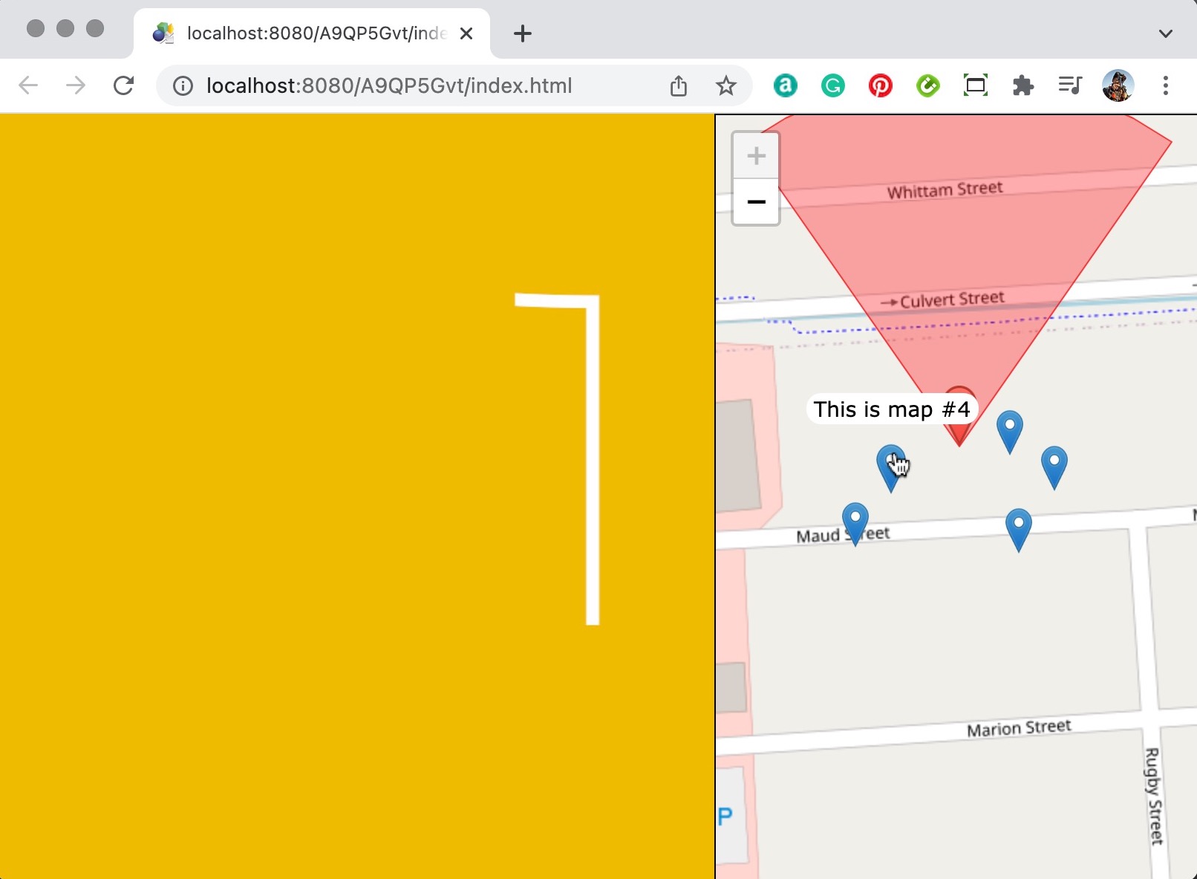The height and width of the screenshot is (879, 1197).
Task: Click the Culvert Street label
Action: (952, 299)
